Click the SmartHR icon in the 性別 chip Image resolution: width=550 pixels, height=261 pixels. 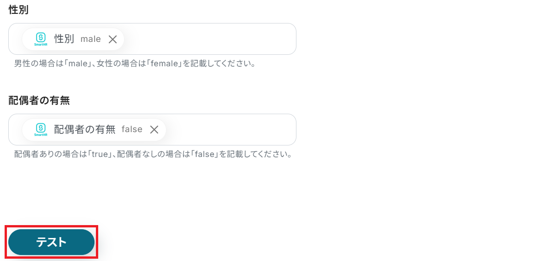(x=41, y=39)
